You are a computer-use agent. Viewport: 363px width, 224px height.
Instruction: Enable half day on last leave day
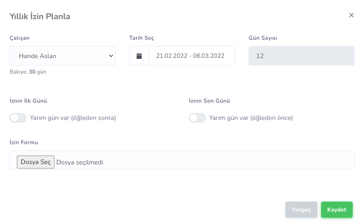(197, 118)
